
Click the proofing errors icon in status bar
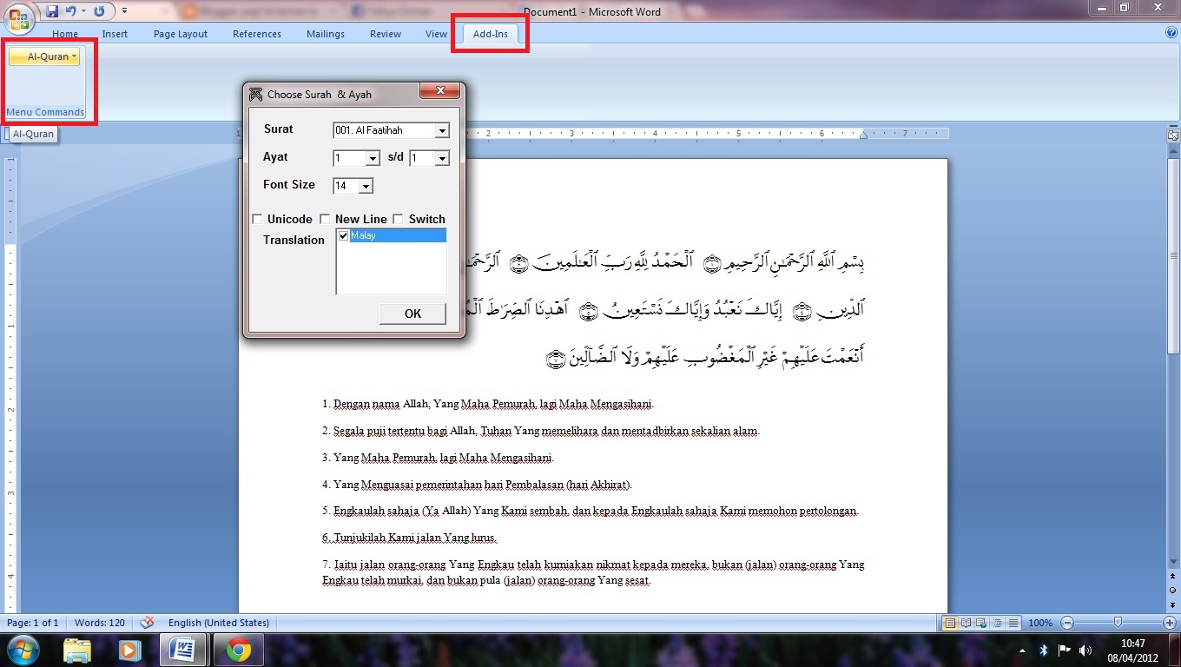click(x=148, y=623)
